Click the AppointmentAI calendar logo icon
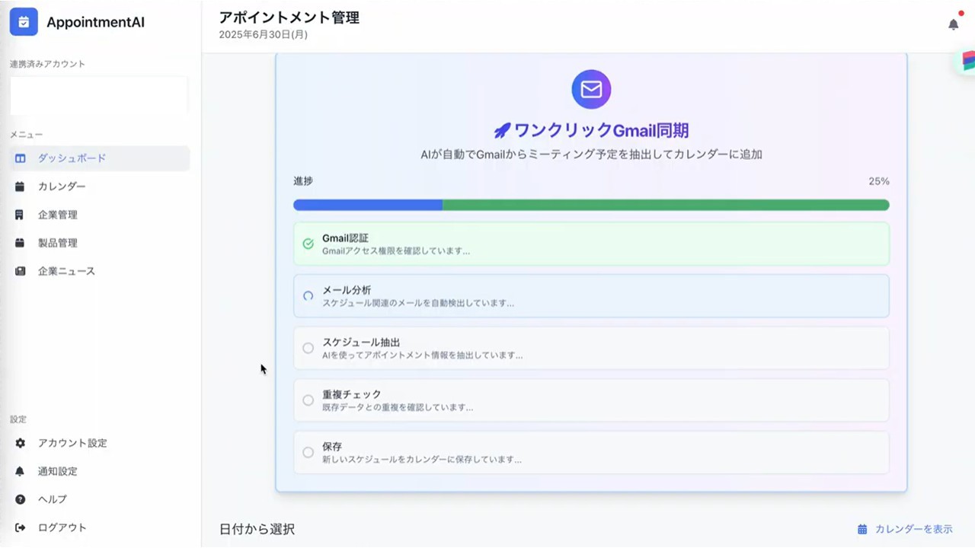Viewport: 975px width, 548px height. 24,22
